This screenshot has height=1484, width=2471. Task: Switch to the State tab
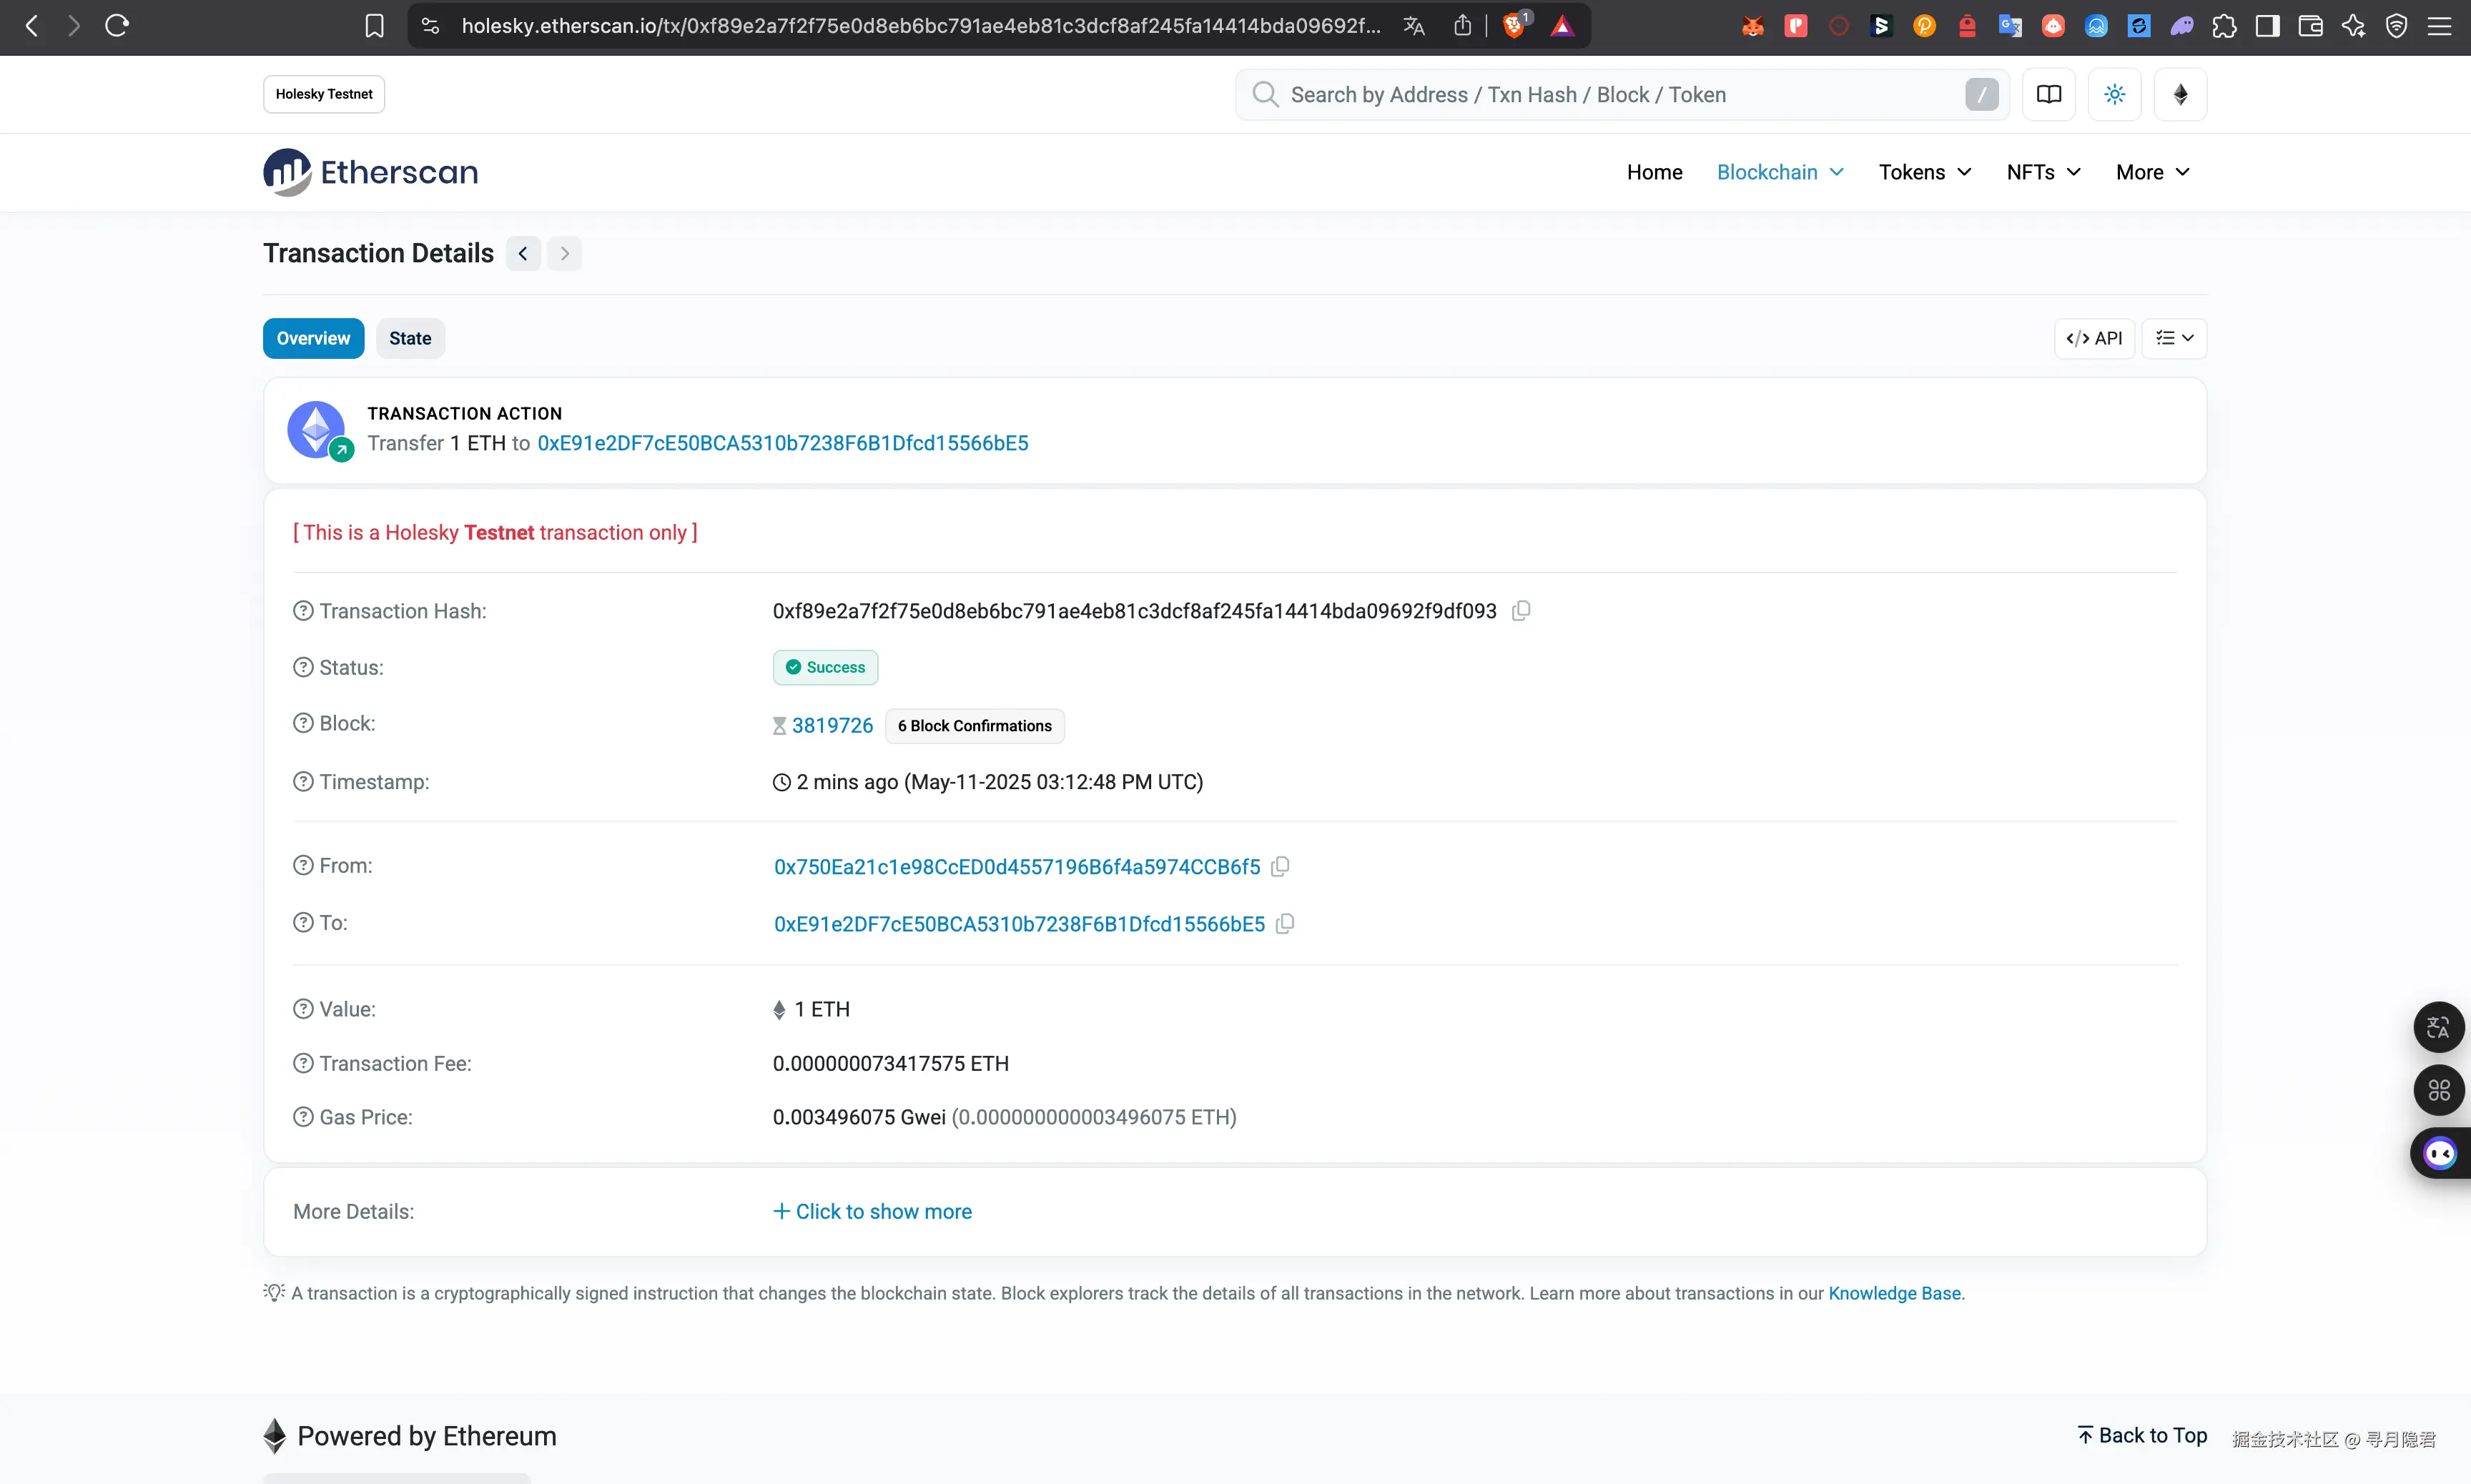tap(410, 338)
